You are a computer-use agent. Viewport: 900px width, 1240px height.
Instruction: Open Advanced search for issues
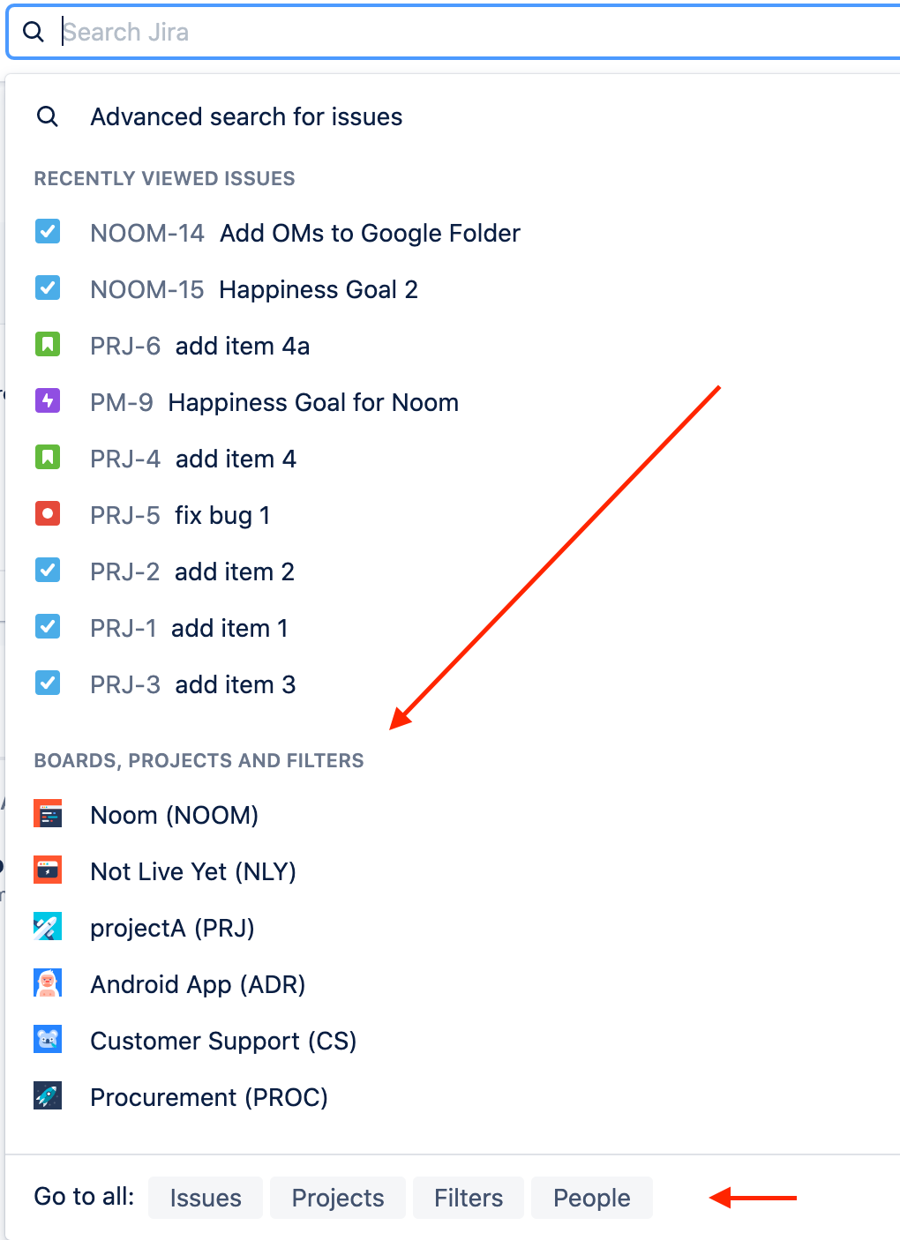[246, 117]
